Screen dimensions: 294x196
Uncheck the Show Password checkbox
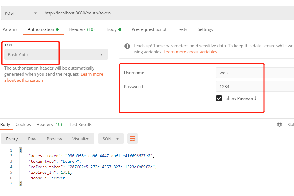tap(219, 98)
